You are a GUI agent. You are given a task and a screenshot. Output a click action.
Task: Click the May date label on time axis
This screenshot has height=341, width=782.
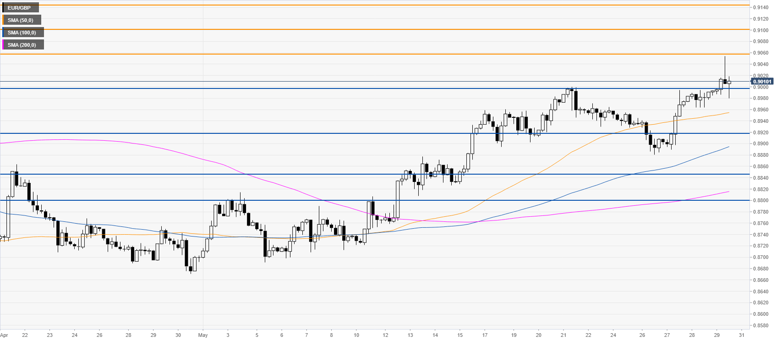click(203, 335)
